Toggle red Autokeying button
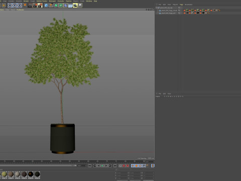Viewport: 241px width, 181px height. (x=128, y=165)
